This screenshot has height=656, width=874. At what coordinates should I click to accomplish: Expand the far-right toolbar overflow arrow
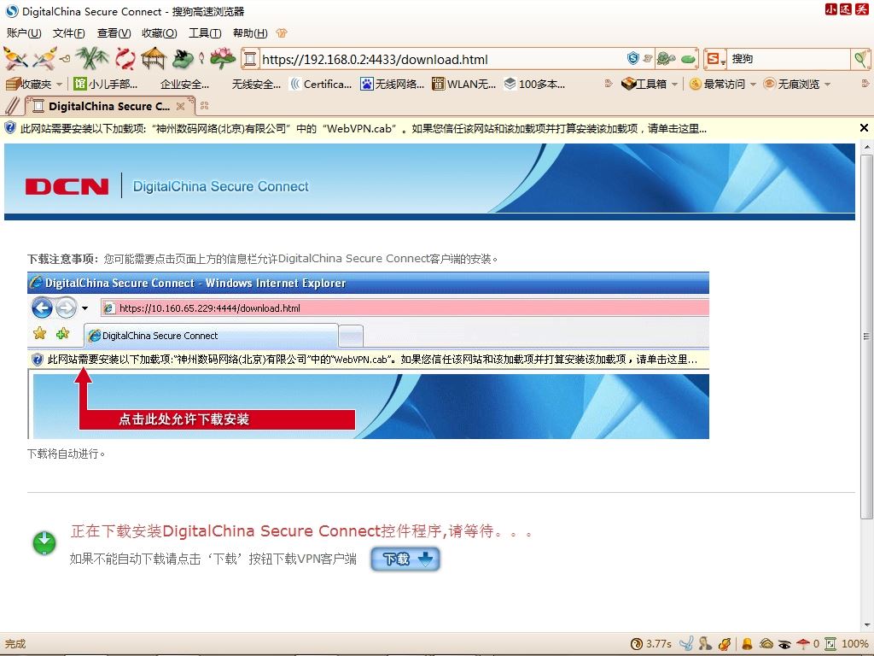[865, 84]
